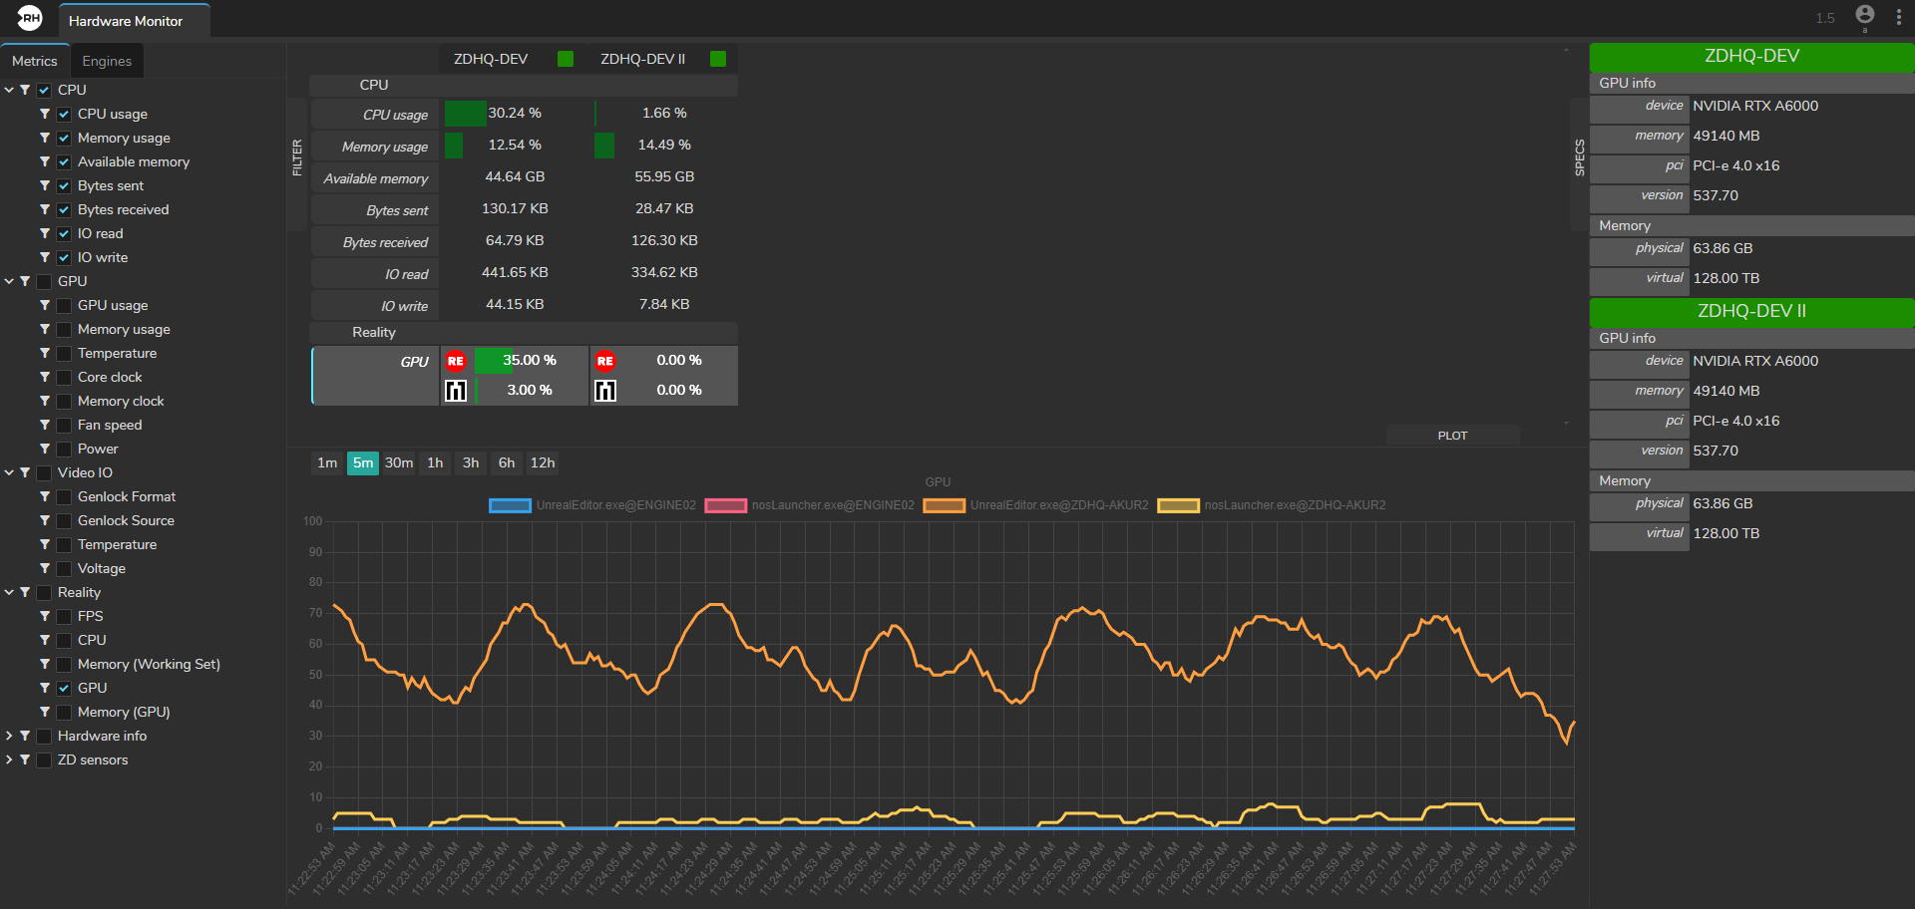1915x909 pixels.
Task: Open the three-dot options menu
Action: (x=1898, y=18)
